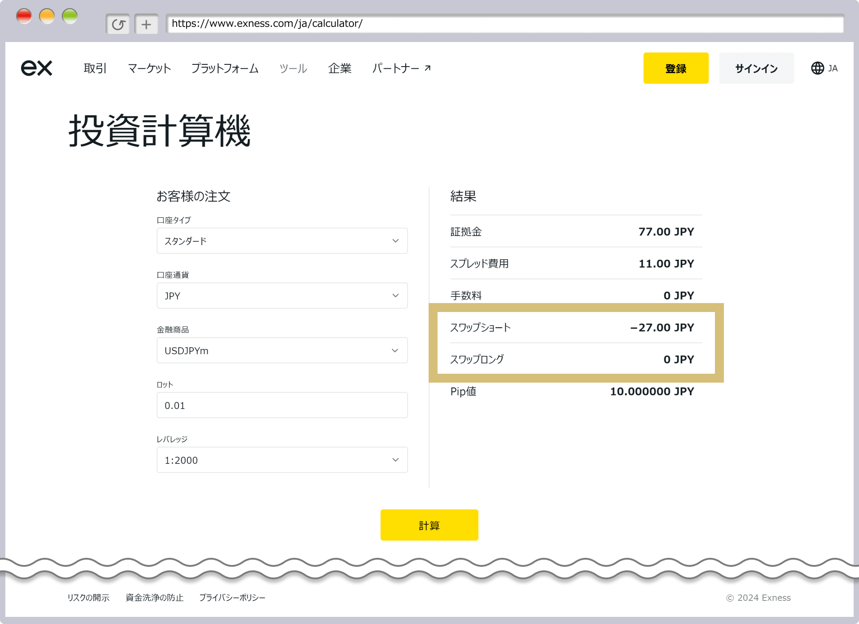Click the browser address bar URL
Image resolution: width=859 pixels, height=624 pixels.
pos(505,24)
